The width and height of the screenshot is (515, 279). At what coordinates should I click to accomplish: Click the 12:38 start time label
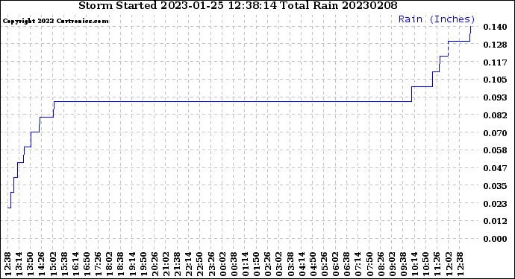(8, 264)
